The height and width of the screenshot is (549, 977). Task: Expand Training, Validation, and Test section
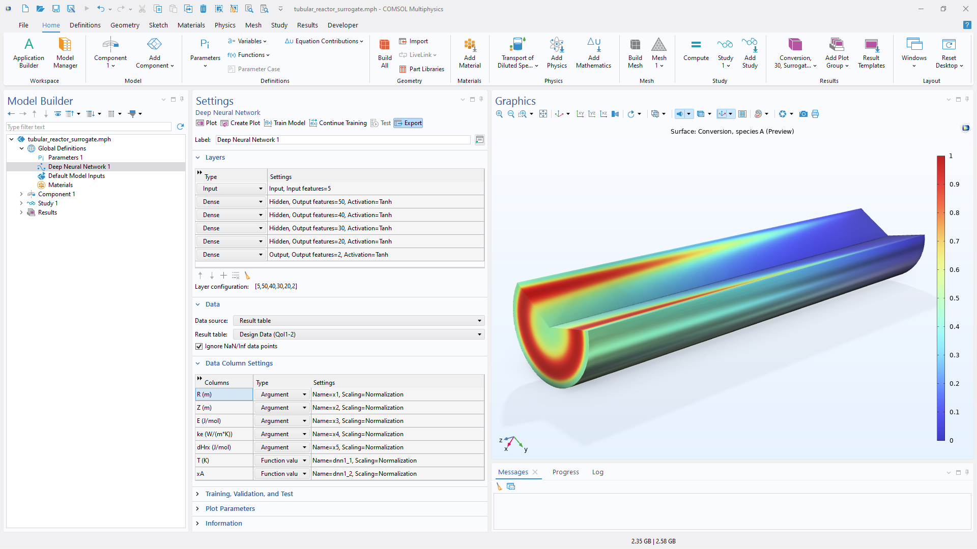(249, 494)
